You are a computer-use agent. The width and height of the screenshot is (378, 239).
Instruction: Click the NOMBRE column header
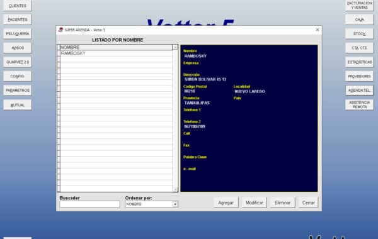pyautogui.click(x=116, y=47)
